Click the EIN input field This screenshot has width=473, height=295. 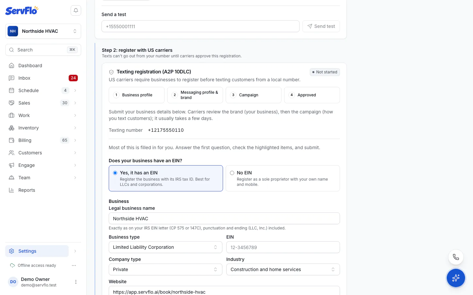[x=283, y=247]
